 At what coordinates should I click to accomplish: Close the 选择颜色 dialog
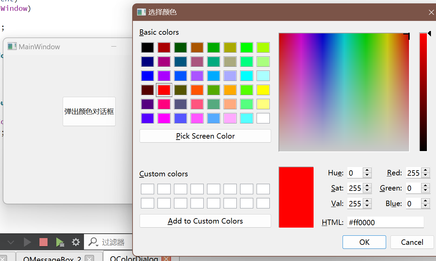click(x=431, y=12)
